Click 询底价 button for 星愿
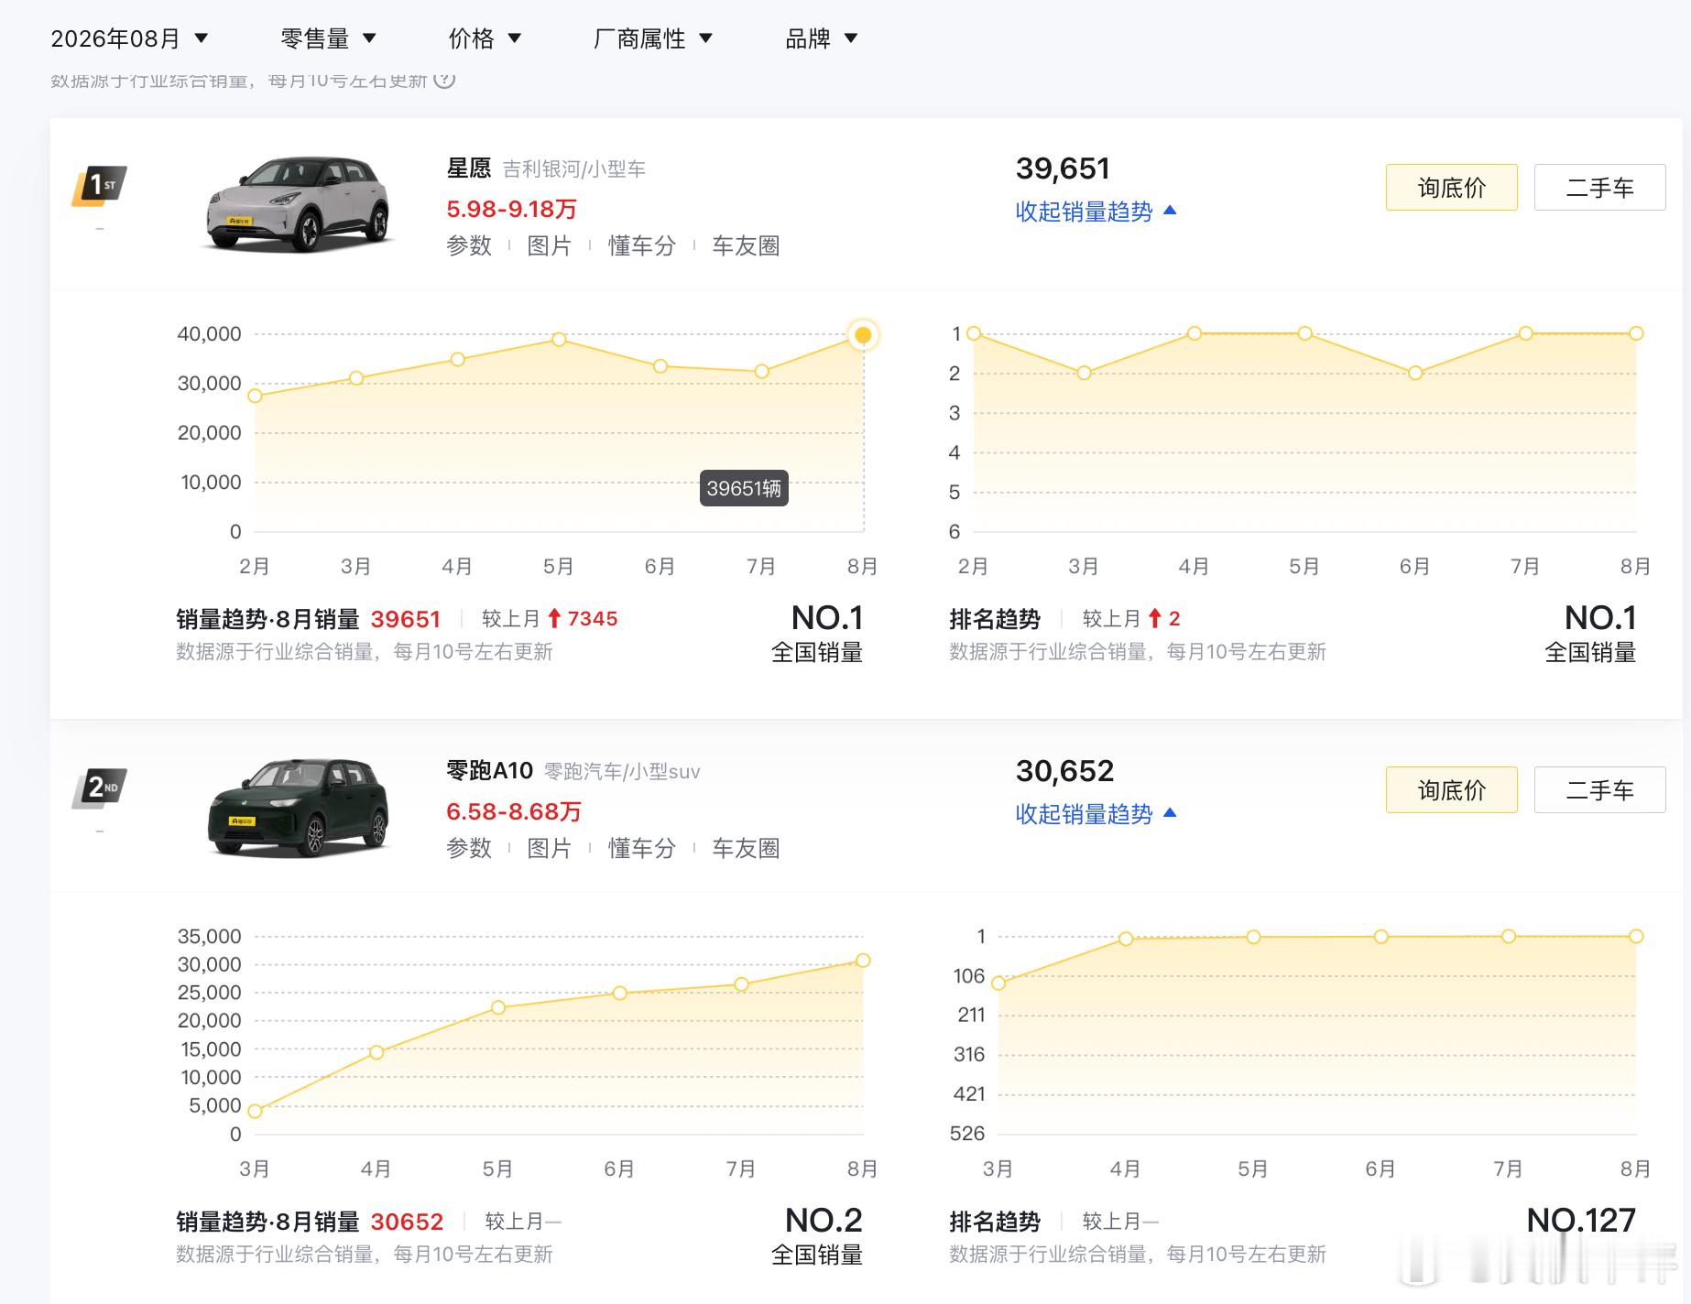This screenshot has height=1304, width=1691. pos(1451,188)
